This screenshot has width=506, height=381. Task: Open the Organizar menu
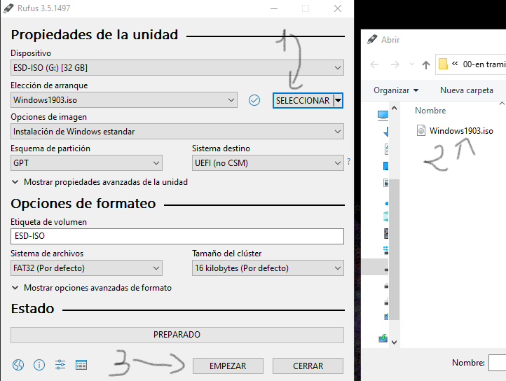(x=396, y=90)
